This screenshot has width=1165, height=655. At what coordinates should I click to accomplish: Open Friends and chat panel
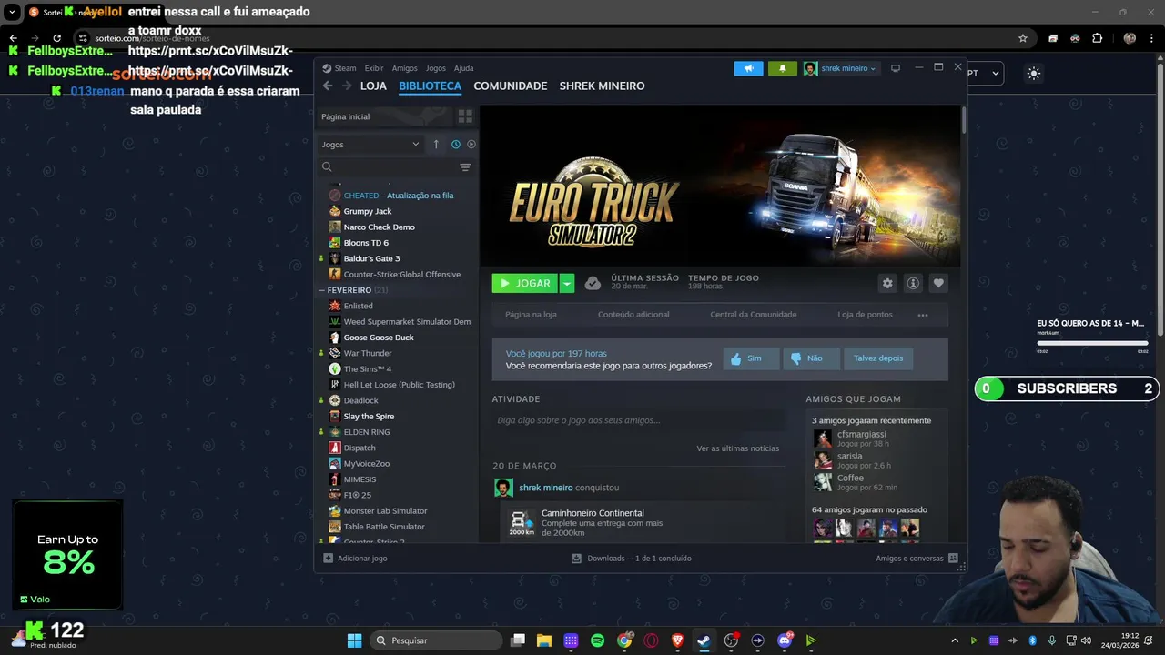(917, 558)
